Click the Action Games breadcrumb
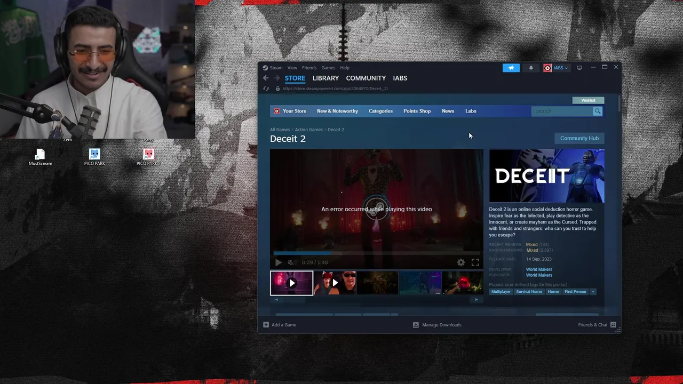Viewport: 683px width, 384px height. tap(308, 130)
